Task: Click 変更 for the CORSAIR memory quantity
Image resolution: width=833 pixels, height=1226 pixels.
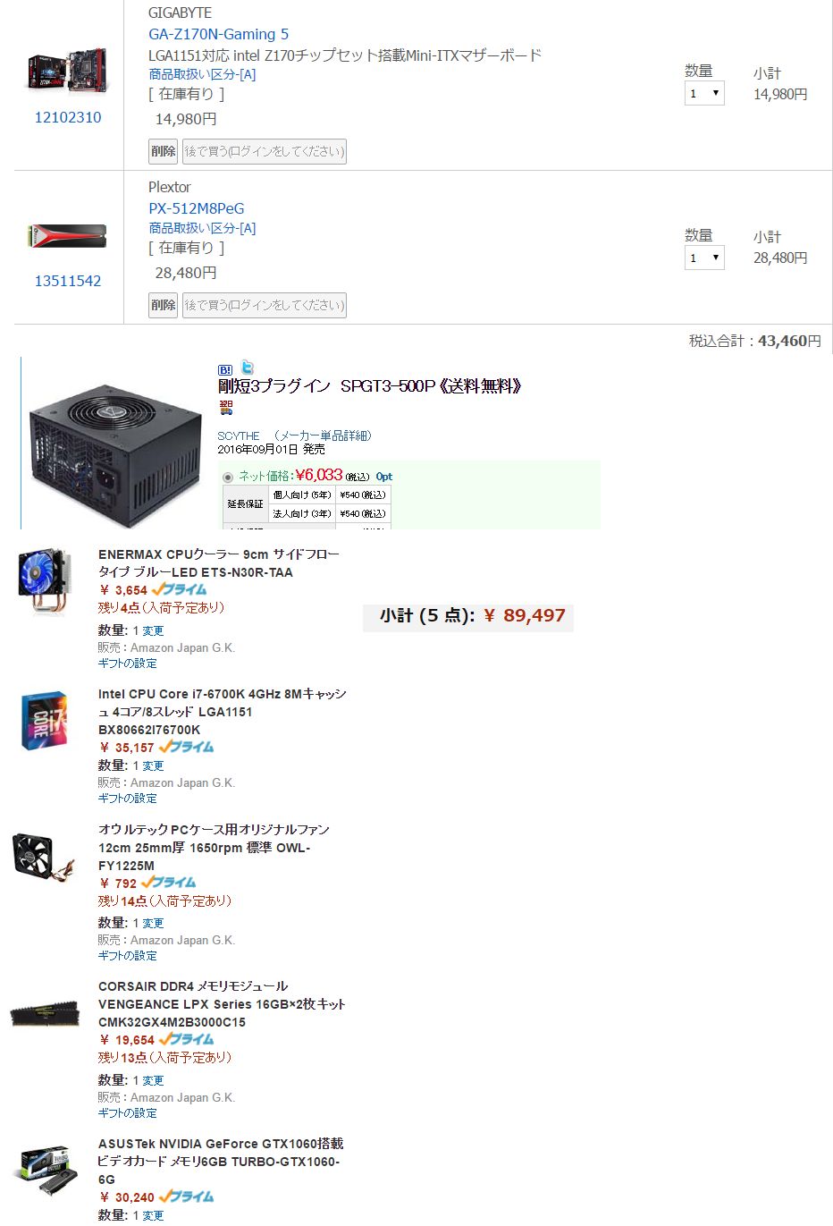Action: [154, 1081]
